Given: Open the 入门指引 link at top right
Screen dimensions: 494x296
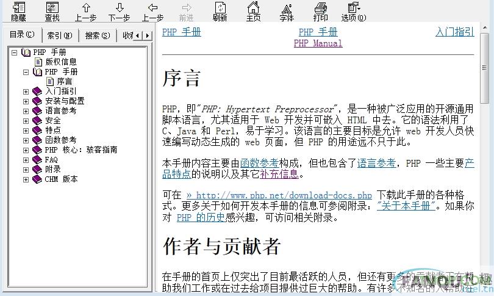Looking at the screenshot, I should pos(454,32).
